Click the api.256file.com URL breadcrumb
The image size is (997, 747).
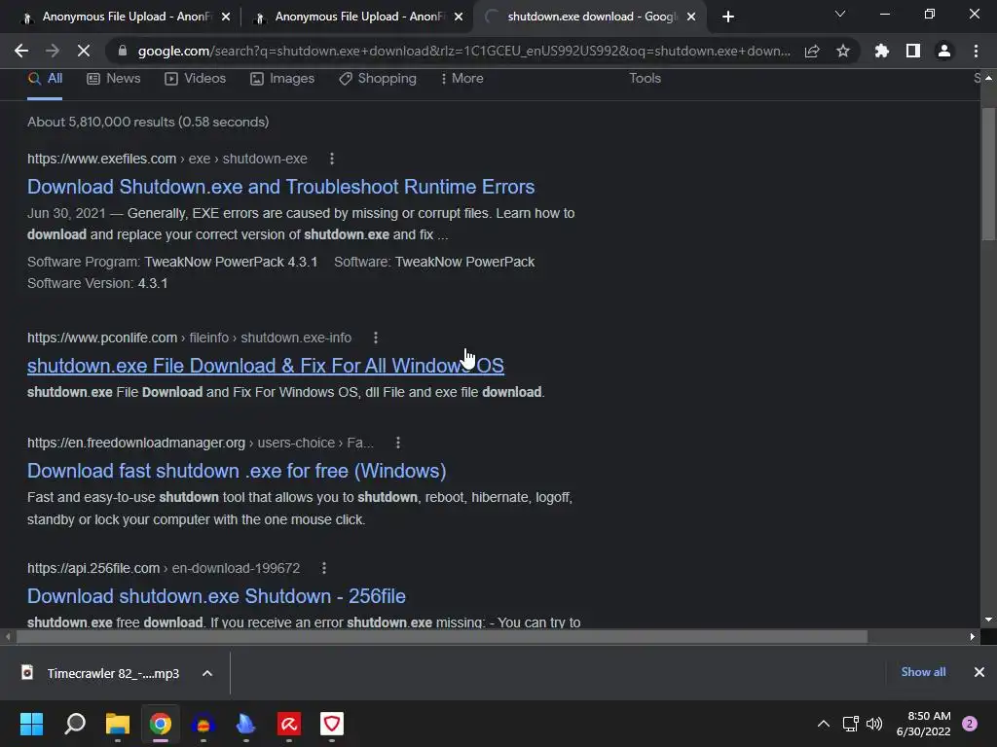pos(164,568)
